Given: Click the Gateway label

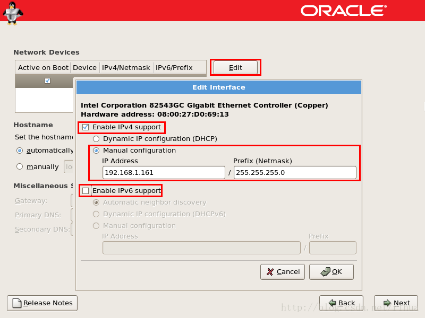Looking at the screenshot, I should coord(31,201).
